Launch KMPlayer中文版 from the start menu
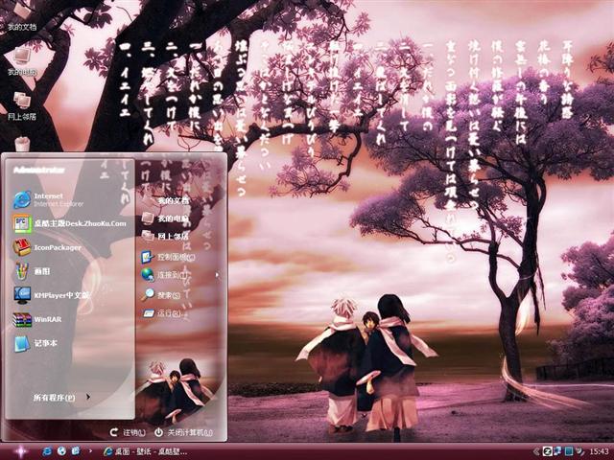614x460 pixels. (x=51, y=295)
